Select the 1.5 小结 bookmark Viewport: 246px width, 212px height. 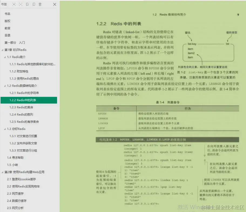pyautogui.click(x=12, y=165)
